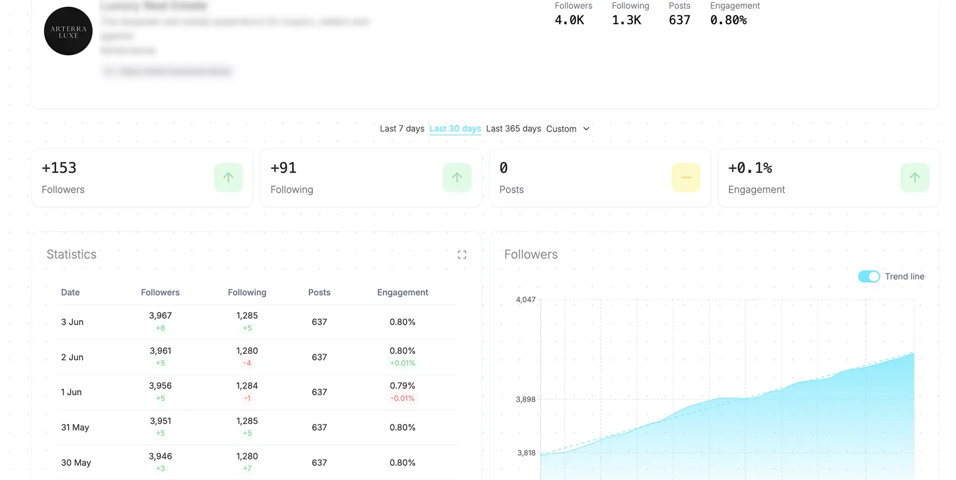Click the 637 posts total in header

pos(679,20)
